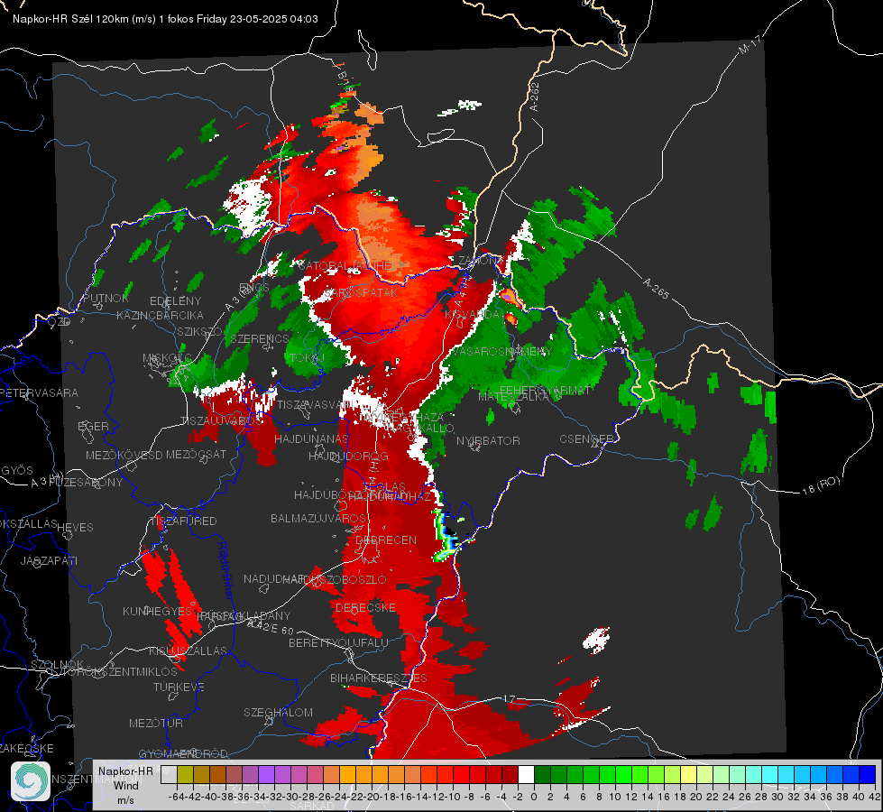Pick the dark green swatch between 0 and 2

click(x=542, y=774)
